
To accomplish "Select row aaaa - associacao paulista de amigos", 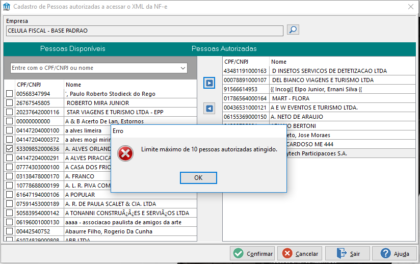I will point(101,222).
